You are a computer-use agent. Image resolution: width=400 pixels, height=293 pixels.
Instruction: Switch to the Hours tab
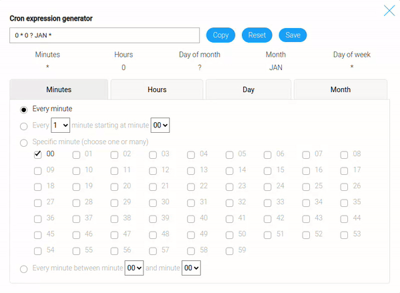pos(157,89)
